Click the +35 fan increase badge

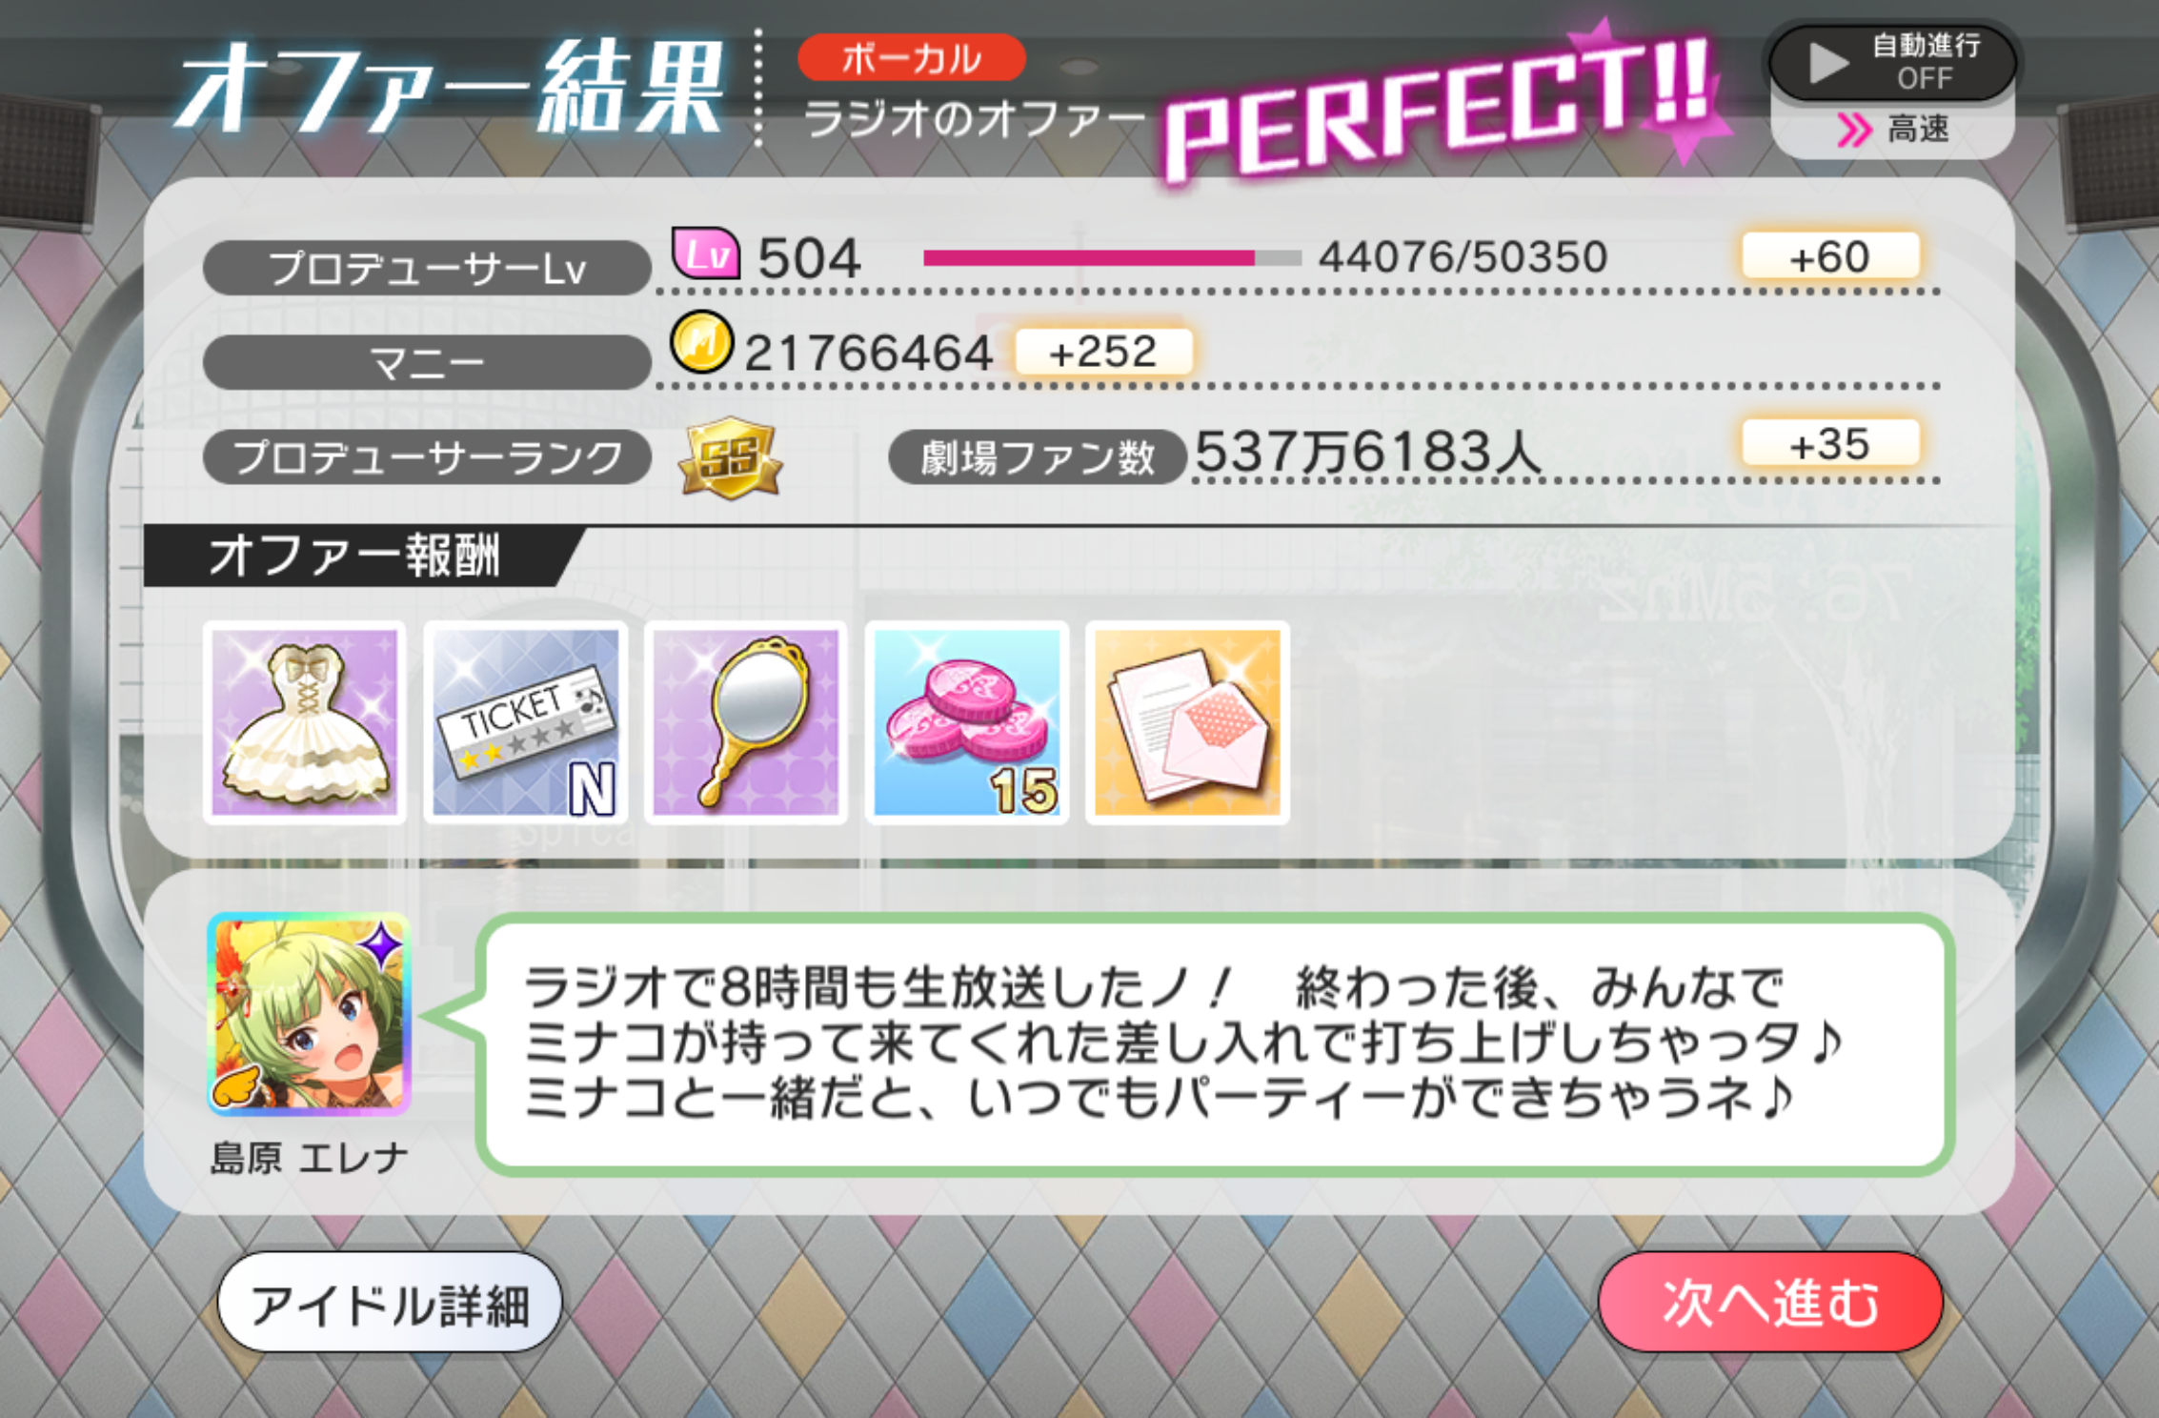[1830, 443]
